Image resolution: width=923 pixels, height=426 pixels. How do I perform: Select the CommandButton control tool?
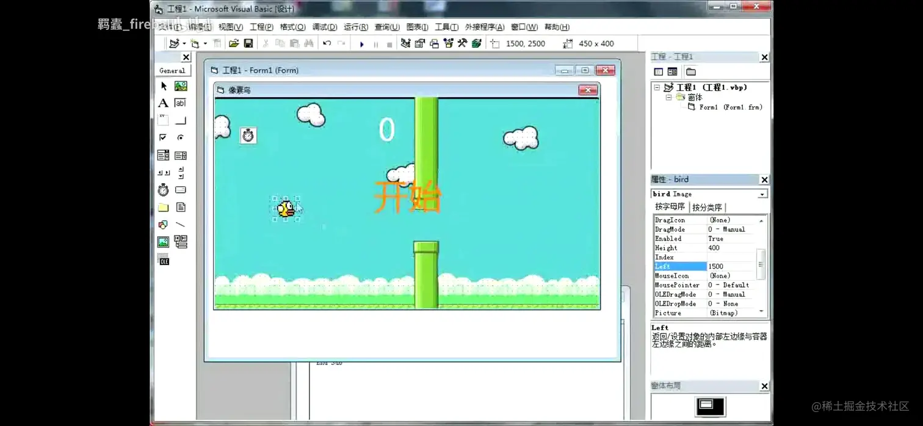(181, 120)
